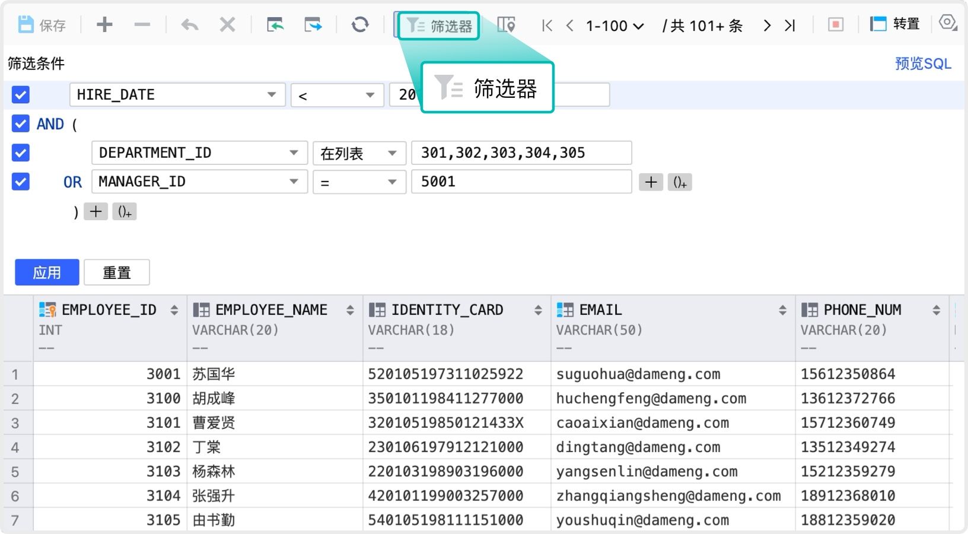The height and width of the screenshot is (534, 968).
Task: Undo last change with back arrow
Action: point(190,25)
